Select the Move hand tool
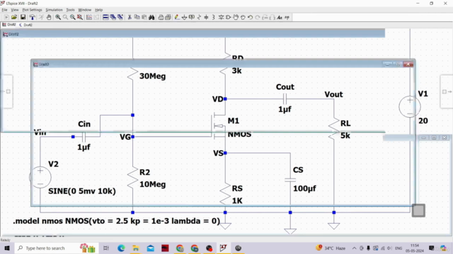The image size is (453, 254). [236, 17]
